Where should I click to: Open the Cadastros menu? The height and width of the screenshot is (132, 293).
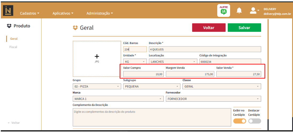[x=30, y=13]
